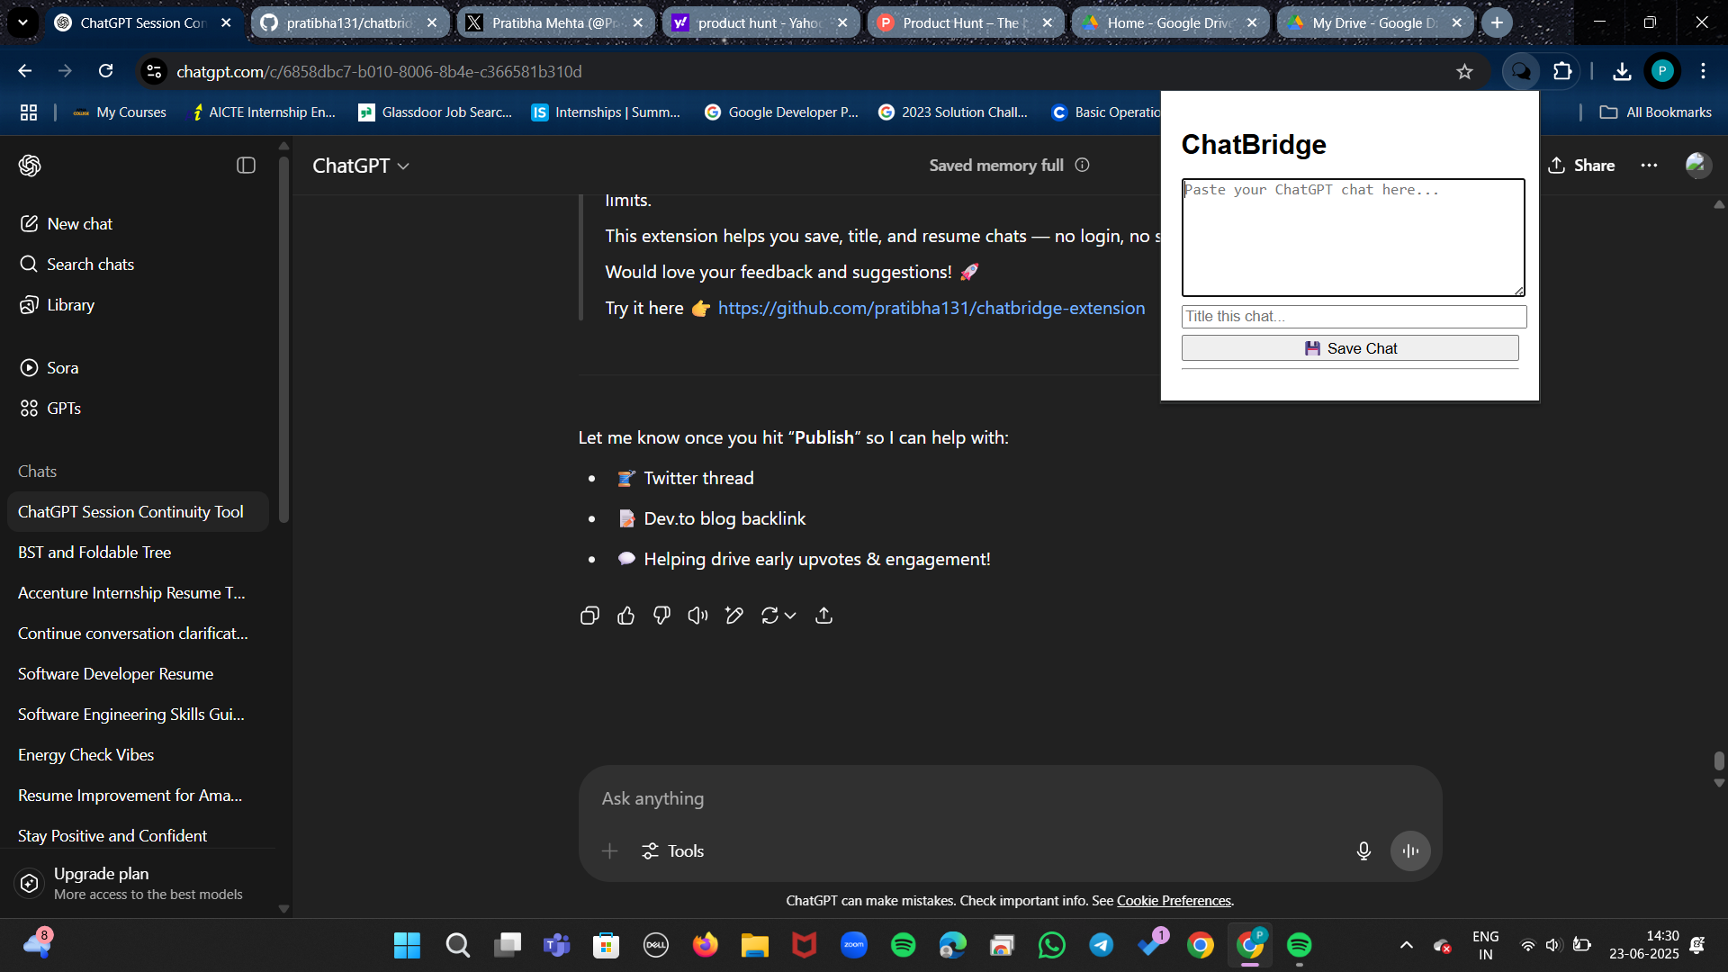Bookmark this page with the star icon

(1464, 71)
